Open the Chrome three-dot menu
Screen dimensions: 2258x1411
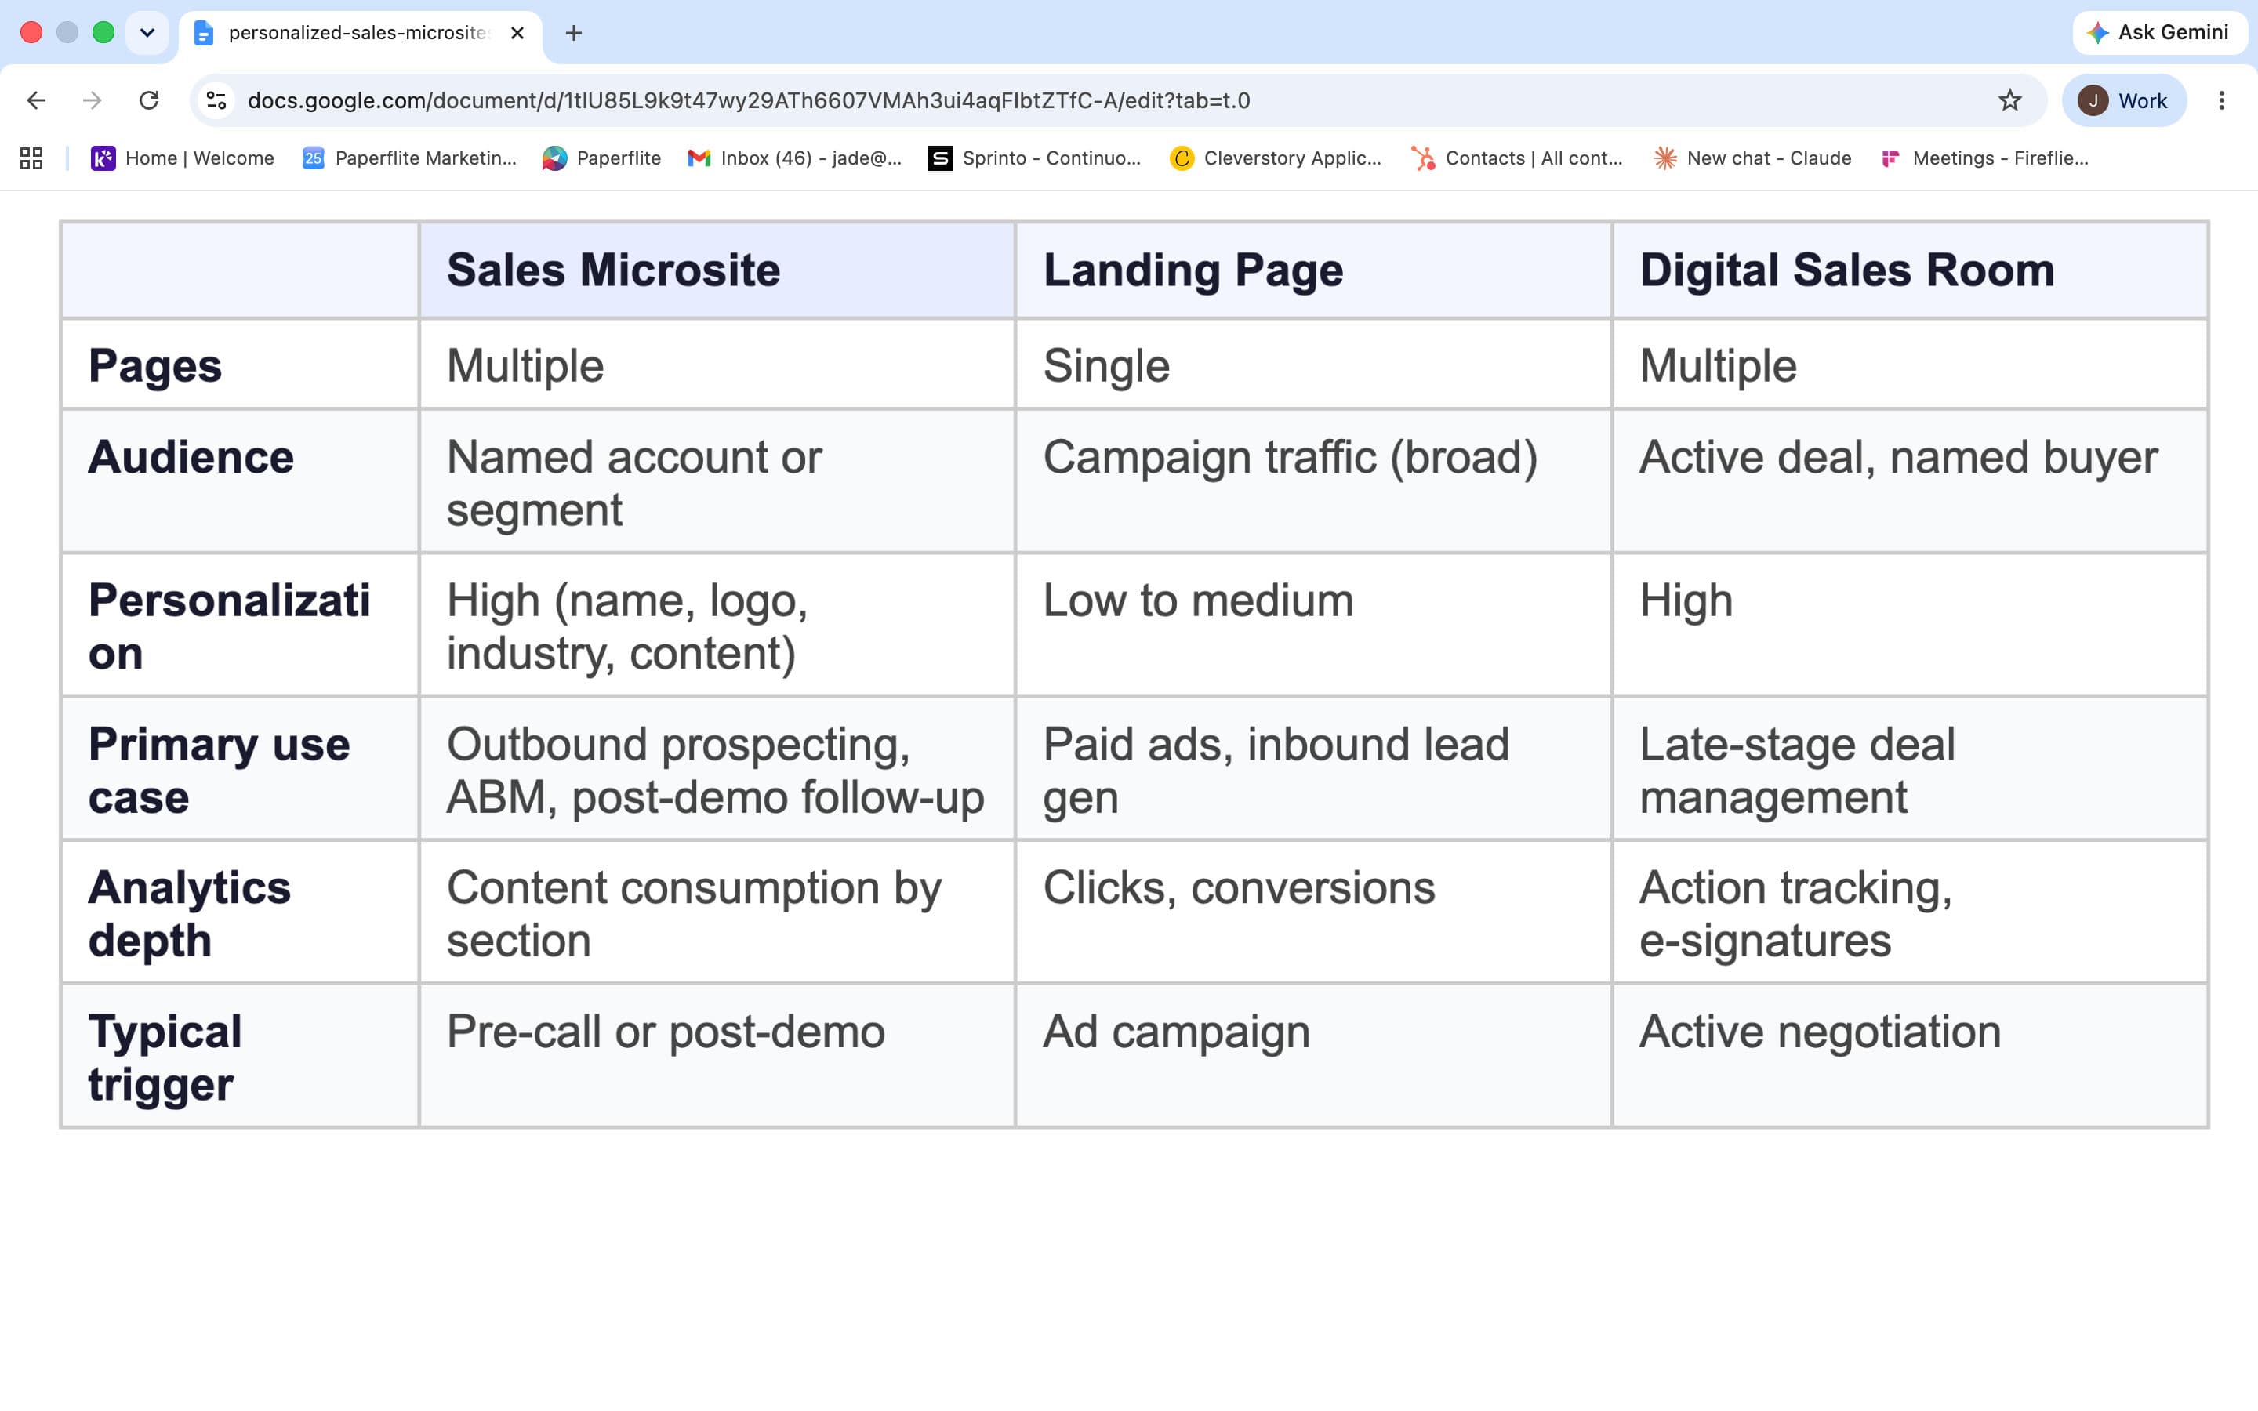point(2220,101)
